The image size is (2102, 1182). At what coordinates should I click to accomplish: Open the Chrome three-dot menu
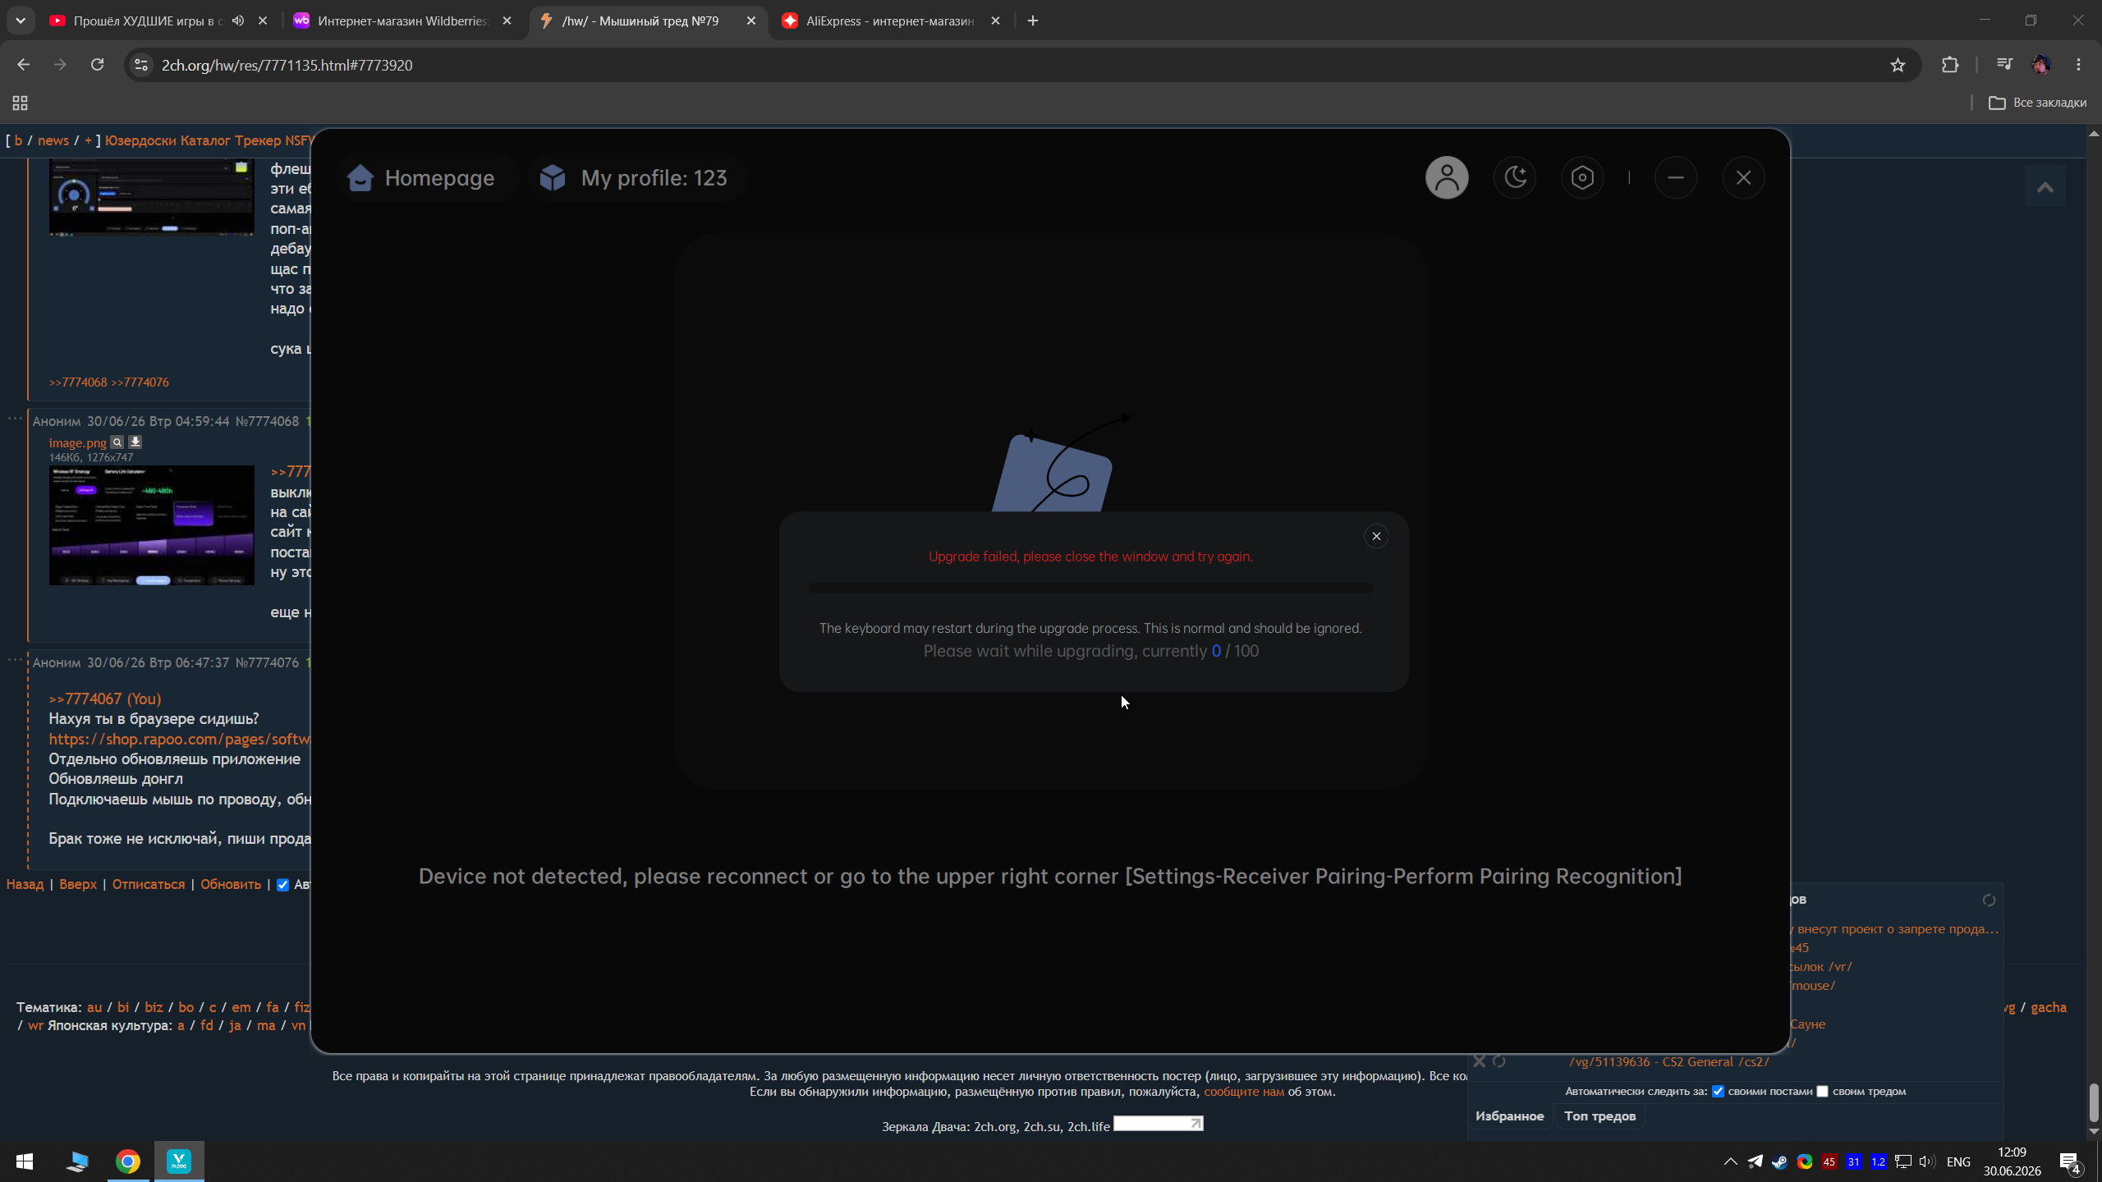[x=2079, y=65]
